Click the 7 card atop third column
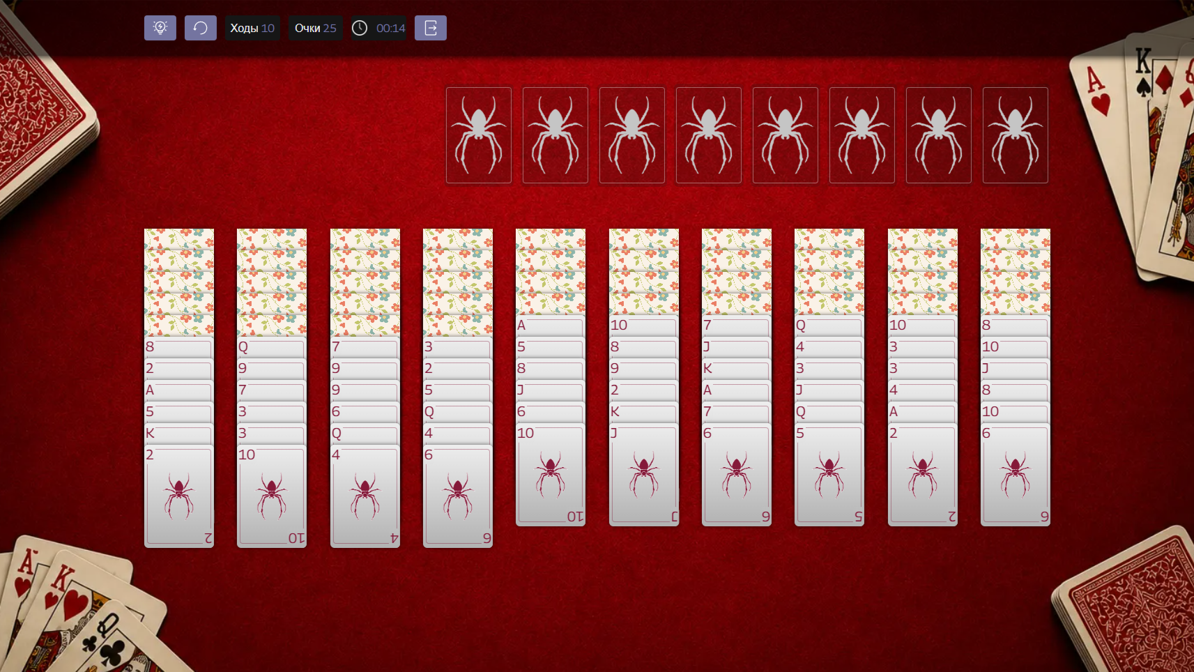The image size is (1194, 672). pos(365,347)
